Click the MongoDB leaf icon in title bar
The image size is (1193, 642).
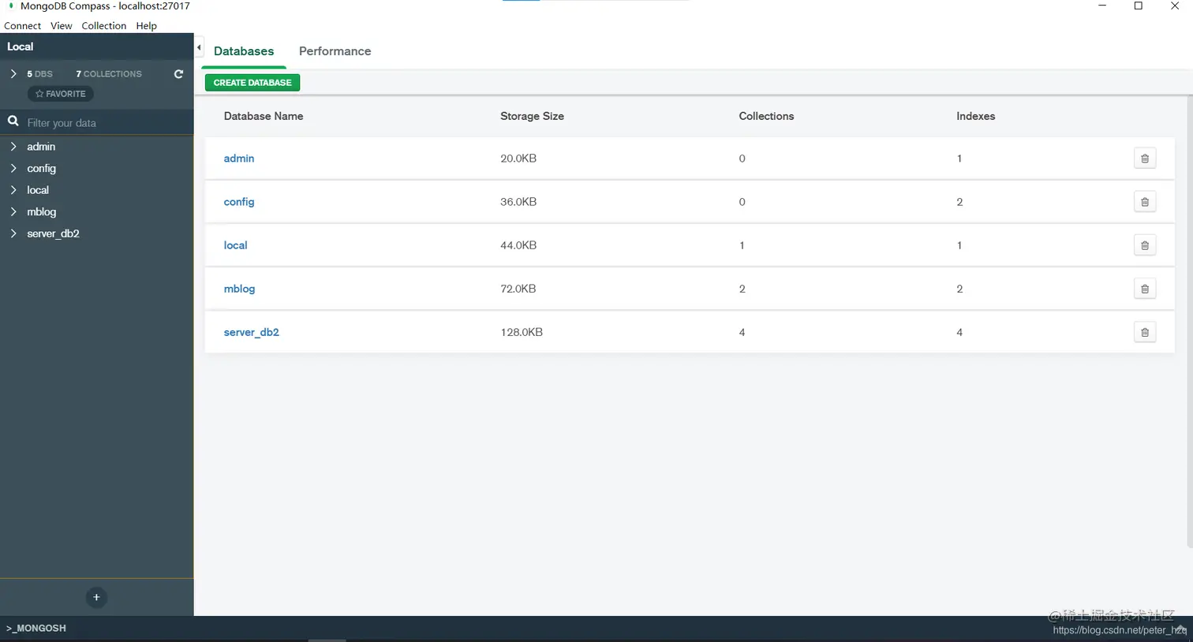(x=11, y=6)
